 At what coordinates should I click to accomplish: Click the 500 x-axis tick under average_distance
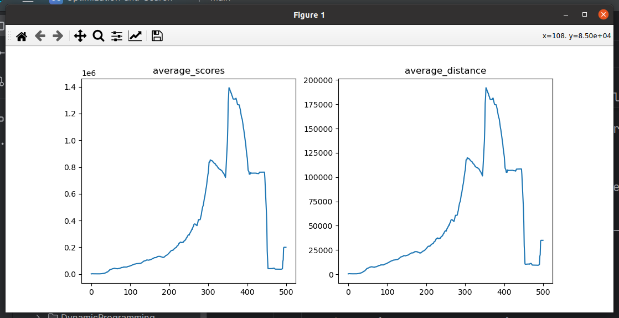point(543,293)
